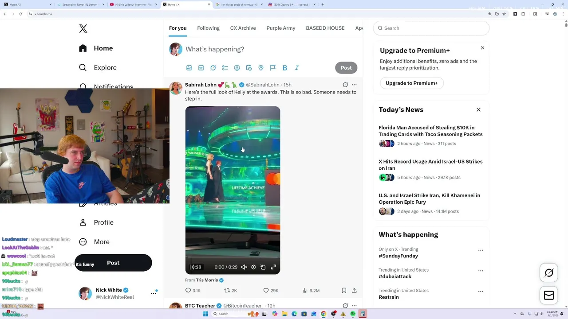Click the Grok enhance icon in composer
The width and height of the screenshot is (568, 319).
(213, 68)
